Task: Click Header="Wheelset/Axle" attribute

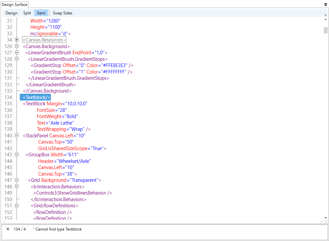Action: pyautogui.click(x=65, y=161)
